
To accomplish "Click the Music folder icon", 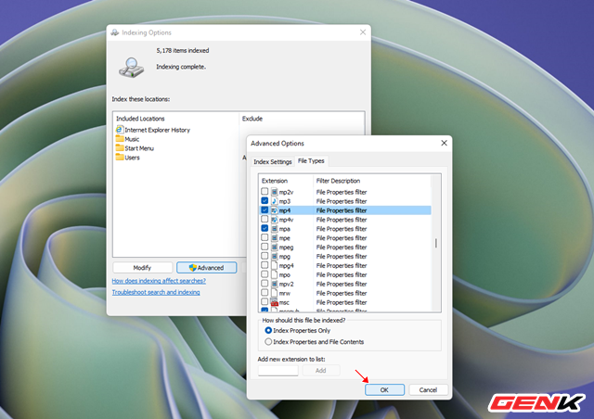I will point(120,138).
